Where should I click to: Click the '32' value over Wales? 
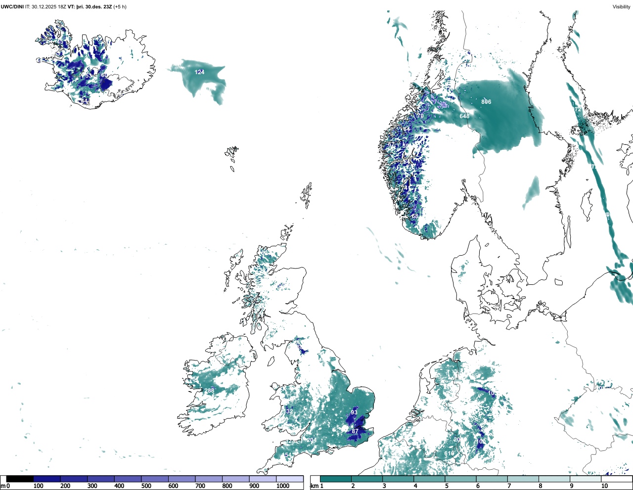point(289,411)
